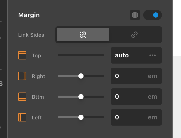Select the linked sides chain icon

[x=134, y=35]
